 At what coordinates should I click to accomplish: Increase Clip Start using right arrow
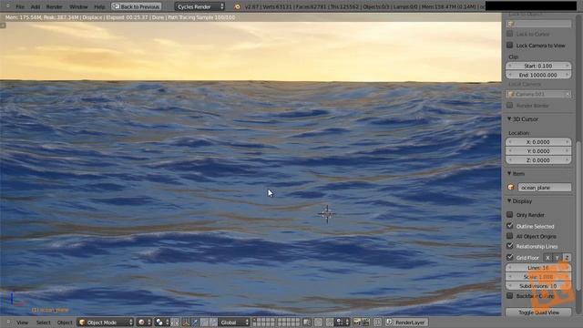tap(567, 66)
